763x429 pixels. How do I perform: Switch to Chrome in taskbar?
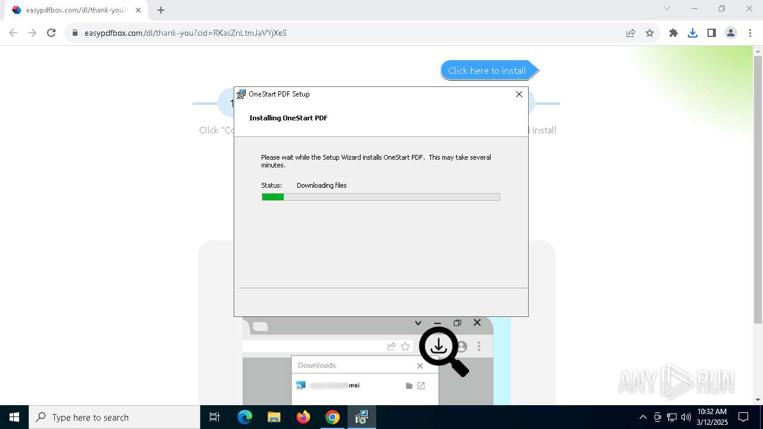tap(333, 417)
